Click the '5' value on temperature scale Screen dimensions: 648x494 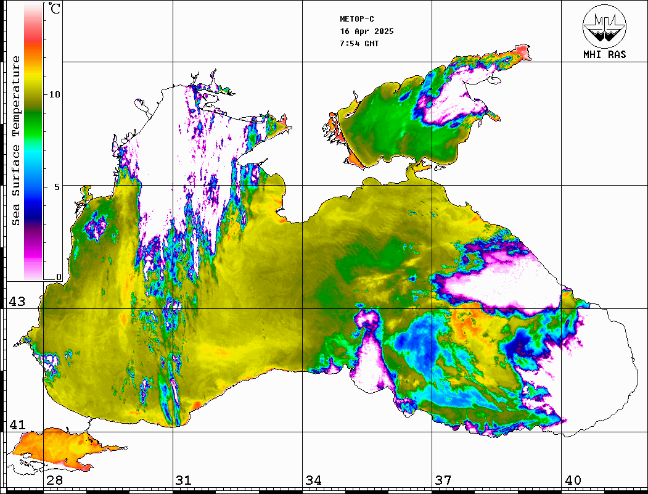pos(57,186)
